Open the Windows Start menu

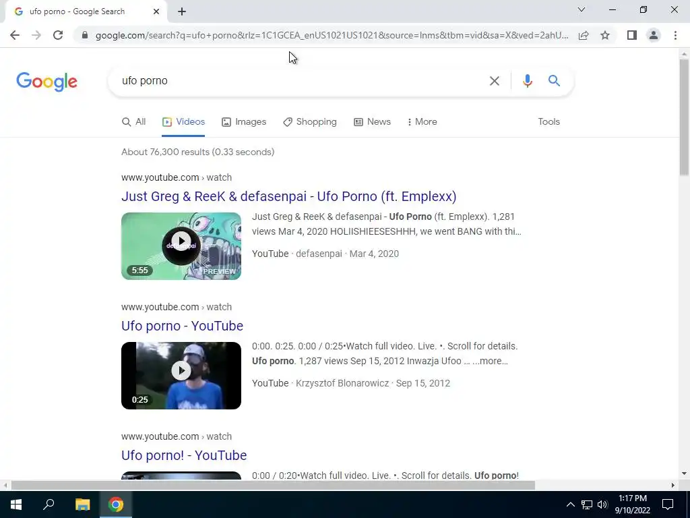[x=16, y=505]
